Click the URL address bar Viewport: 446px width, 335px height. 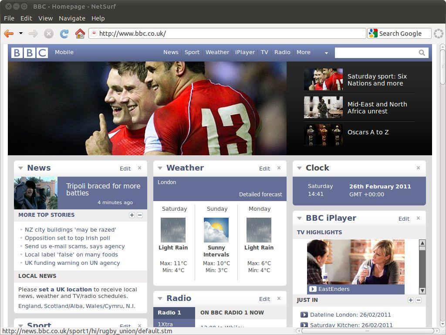(x=227, y=33)
